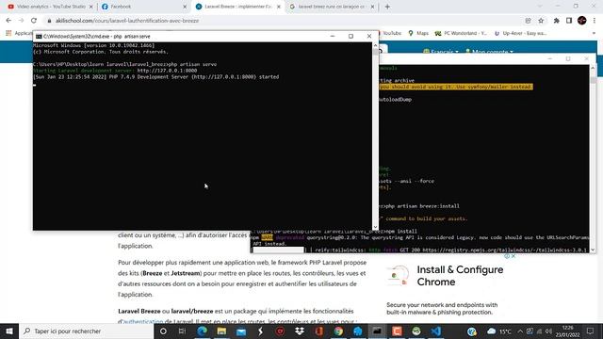The width and height of the screenshot is (603, 339).
Task: Open the YouTube bookmark
Action: coord(391,34)
